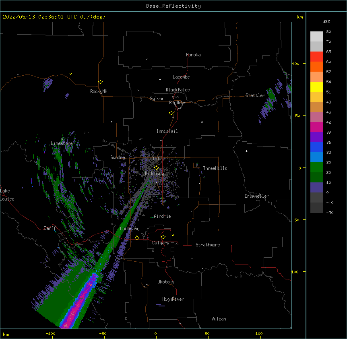Click the Drumheller city label
Image resolution: width=347 pixels, height=339 pixels.
(257, 196)
